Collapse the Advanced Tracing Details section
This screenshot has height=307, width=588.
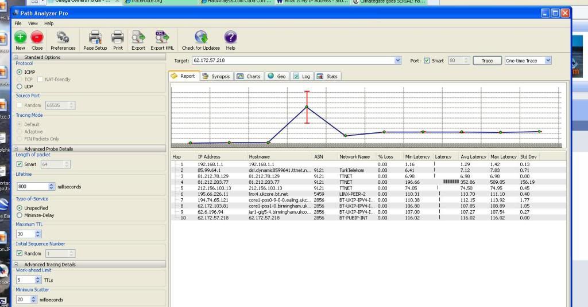(x=16, y=265)
